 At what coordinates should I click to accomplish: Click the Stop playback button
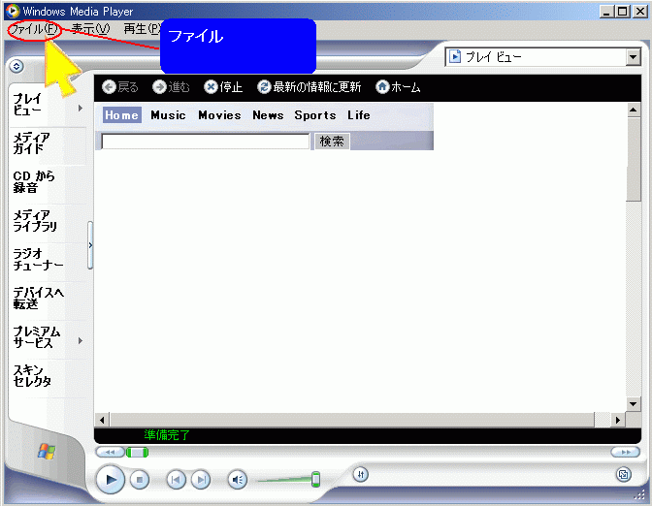pos(140,480)
